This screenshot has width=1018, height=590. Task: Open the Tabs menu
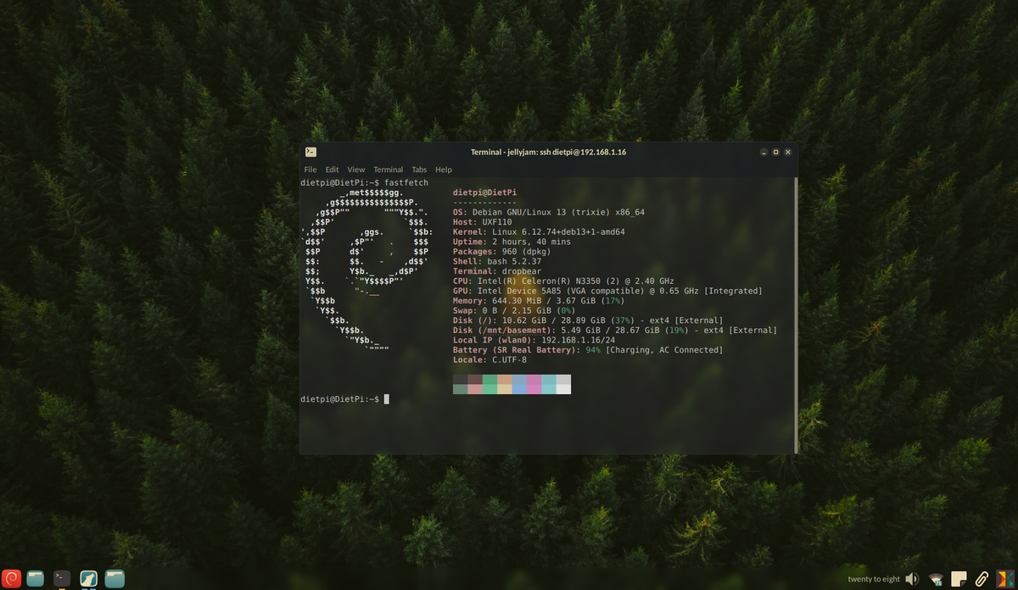(x=419, y=170)
